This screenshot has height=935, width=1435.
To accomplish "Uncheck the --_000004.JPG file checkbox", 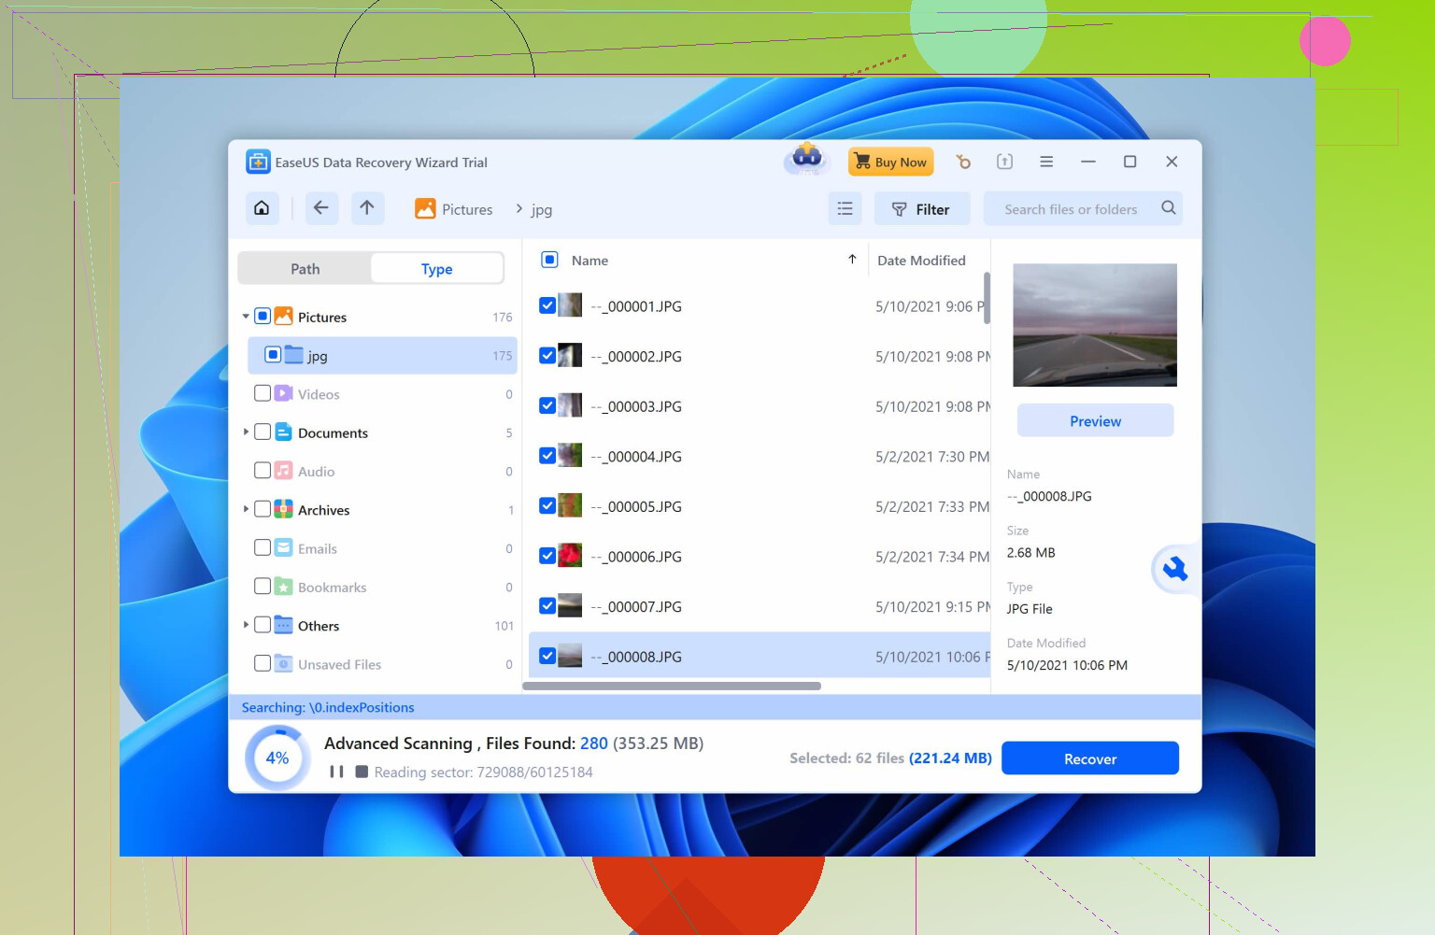I will click(547, 456).
